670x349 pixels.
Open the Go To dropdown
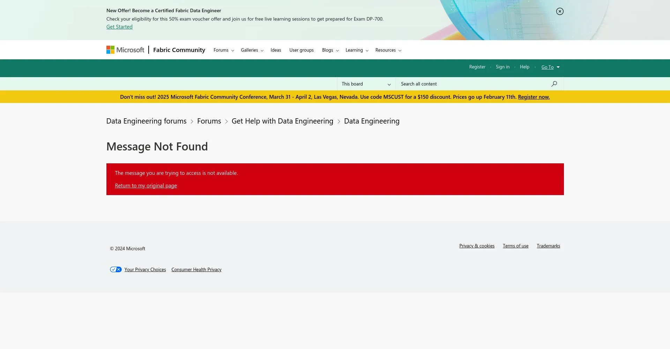coord(550,67)
